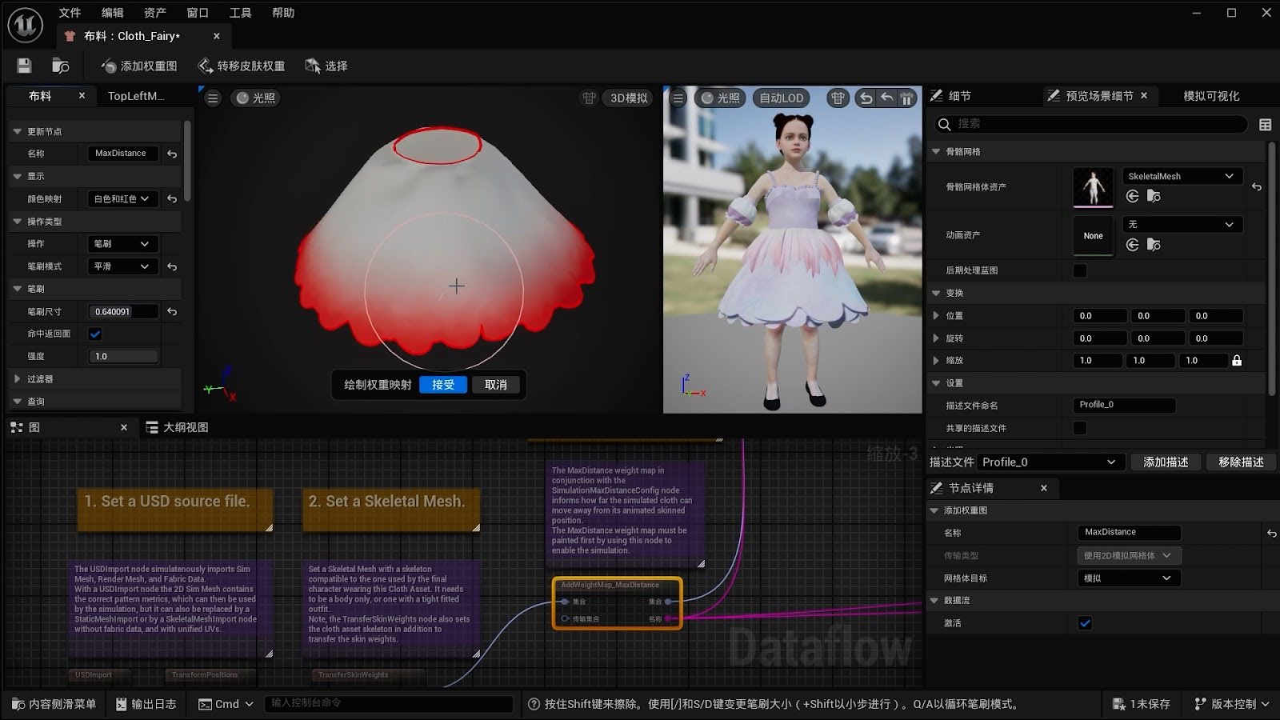
Task: Open the browse-in-content-browser icon next to SkeletalMesh
Action: (1154, 196)
